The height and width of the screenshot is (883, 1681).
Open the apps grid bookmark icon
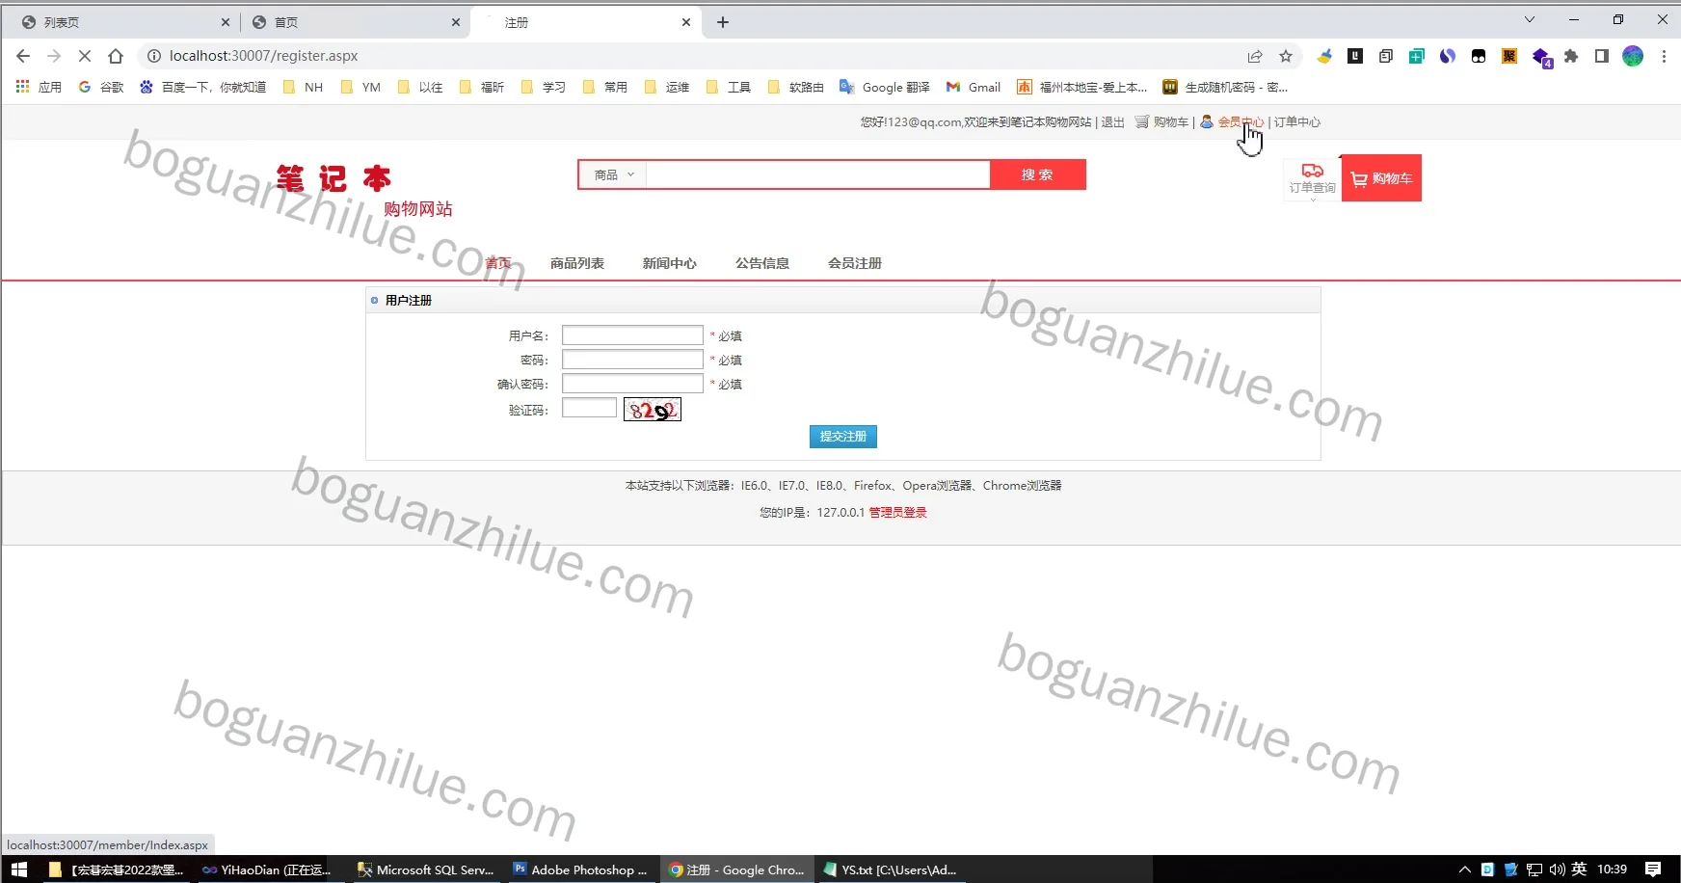(23, 87)
